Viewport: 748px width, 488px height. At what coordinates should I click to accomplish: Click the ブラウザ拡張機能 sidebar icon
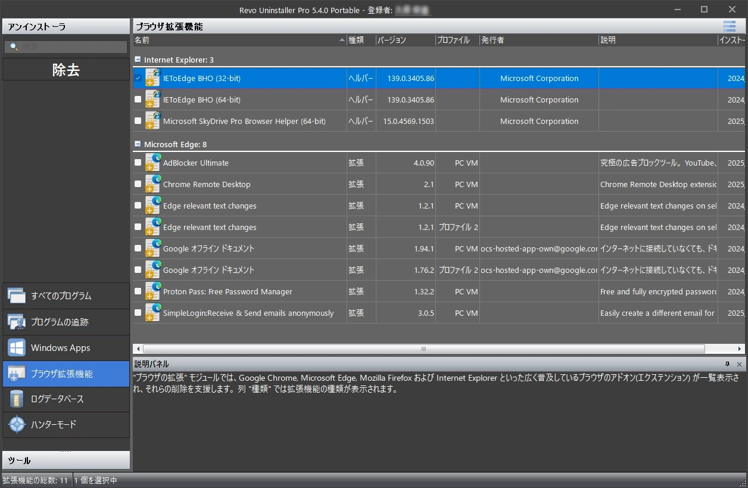coord(17,374)
